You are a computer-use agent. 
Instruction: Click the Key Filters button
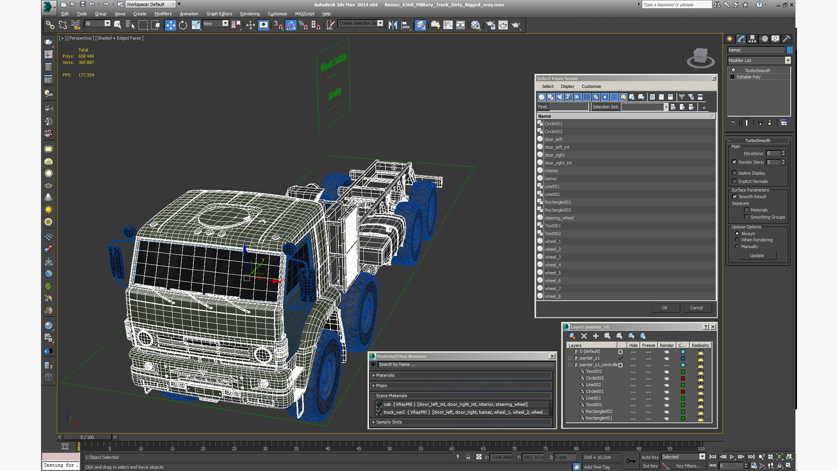[688, 466]
